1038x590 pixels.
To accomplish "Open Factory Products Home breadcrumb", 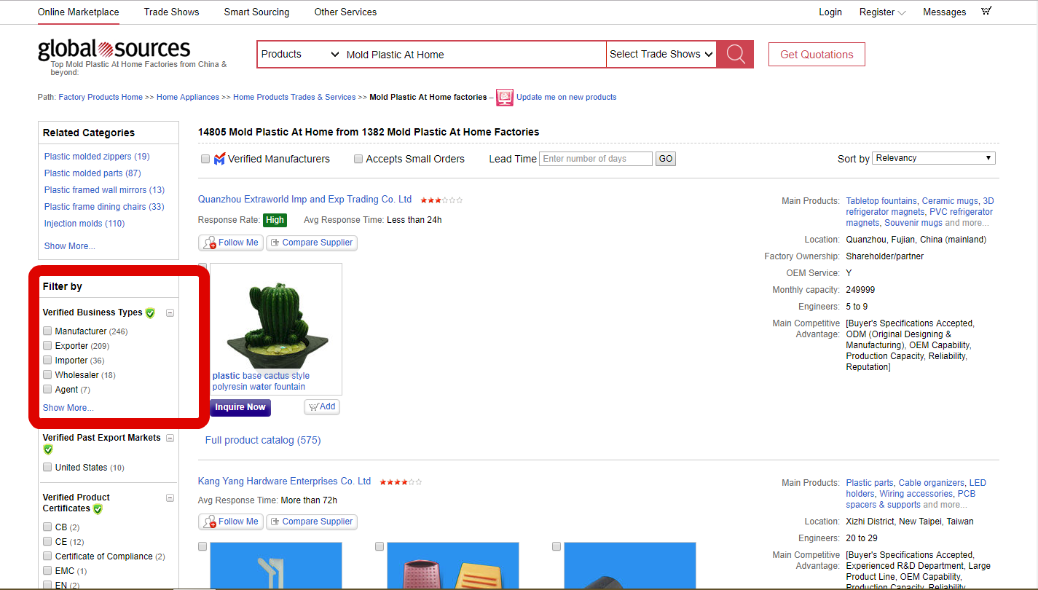I will click(101, 97).
